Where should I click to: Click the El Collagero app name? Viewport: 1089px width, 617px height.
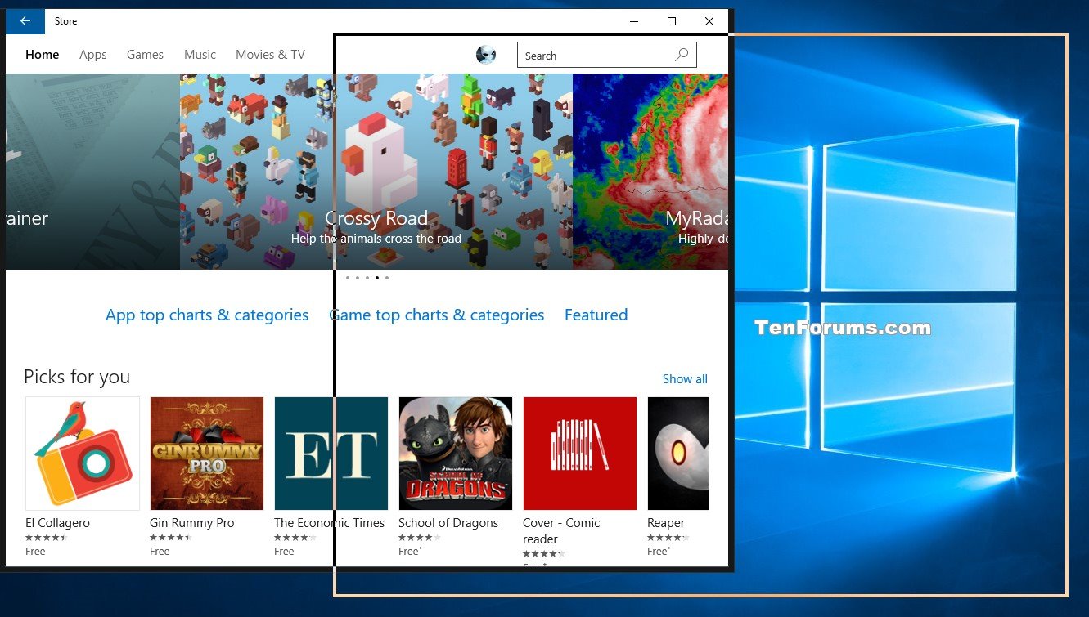coord(57,523)
